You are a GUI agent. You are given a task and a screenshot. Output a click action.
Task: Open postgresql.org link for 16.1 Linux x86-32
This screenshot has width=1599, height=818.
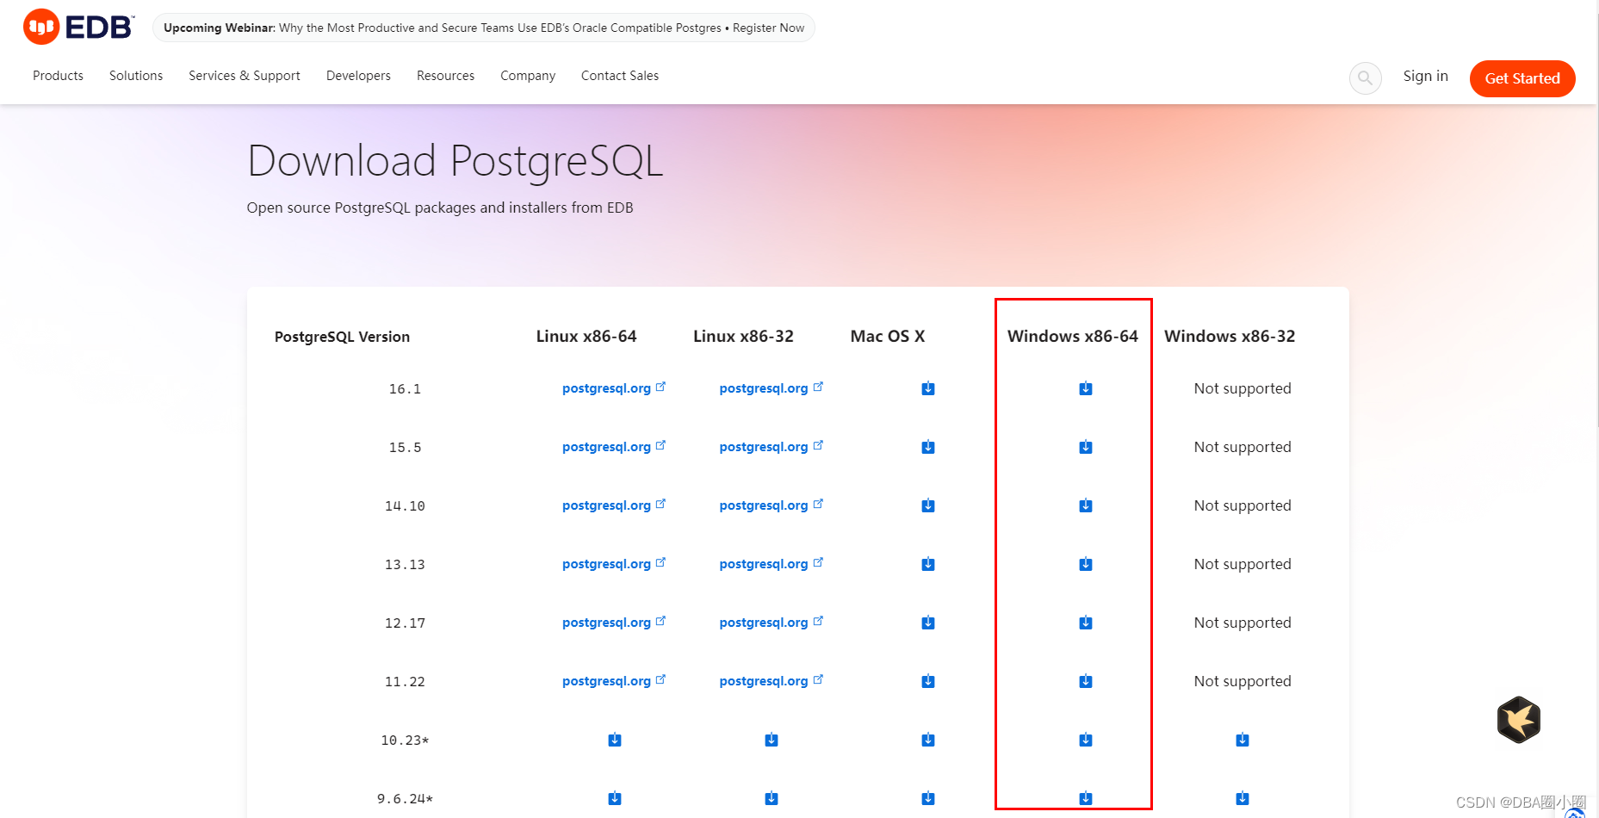pyautogui.click(x=772, y=388)
